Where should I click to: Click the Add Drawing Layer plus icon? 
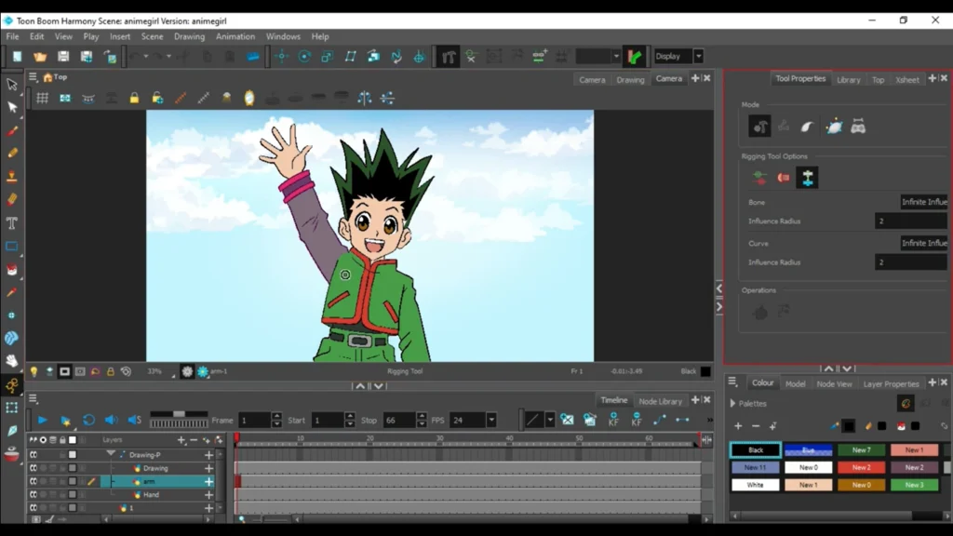point(181,440)
